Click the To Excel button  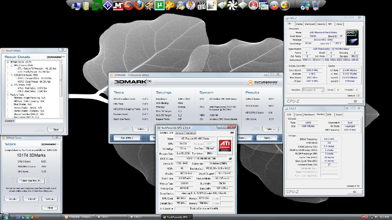pyautogui.click(x=31, y=199)
